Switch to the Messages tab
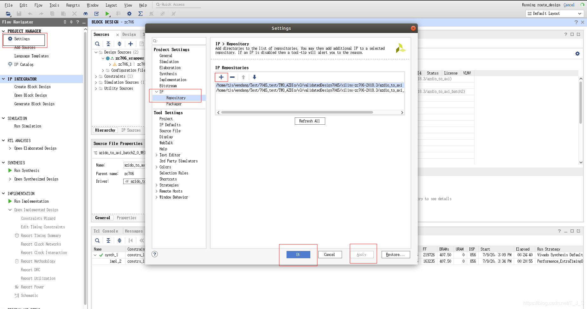587x309 pixels. coord(134,231)
